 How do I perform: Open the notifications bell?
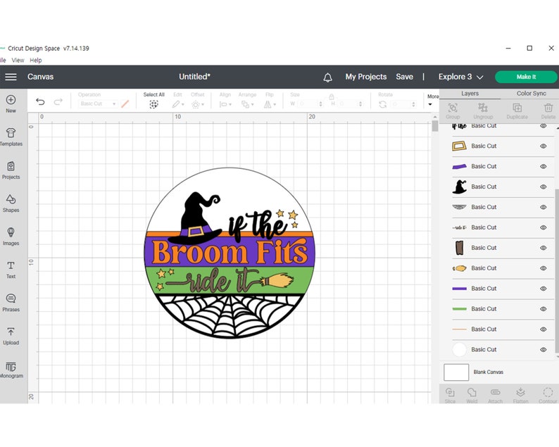point(327,77)
